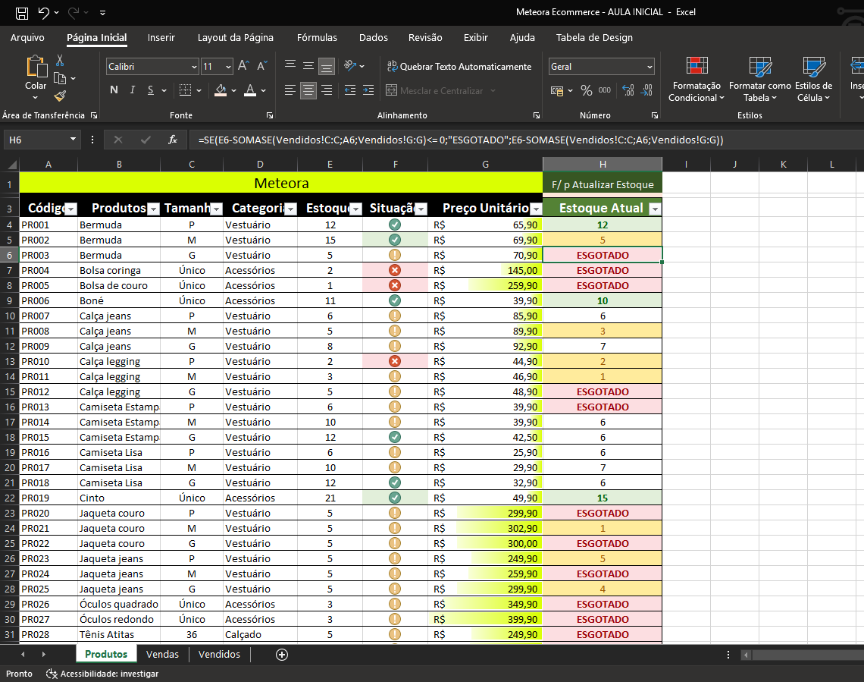The width and height of the screenshot is (864, 682).
Task: Open the font size 11 dropdown
Action: (228, 67)
